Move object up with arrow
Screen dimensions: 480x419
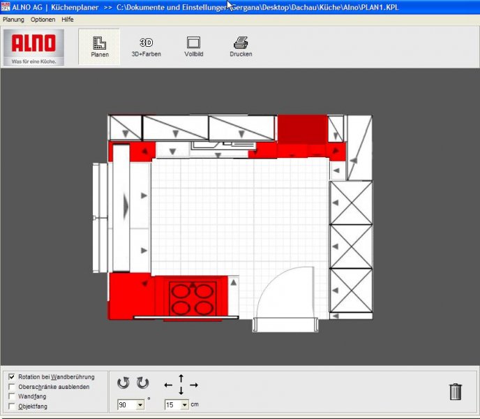pyautogui.click(x=181, y=377)
